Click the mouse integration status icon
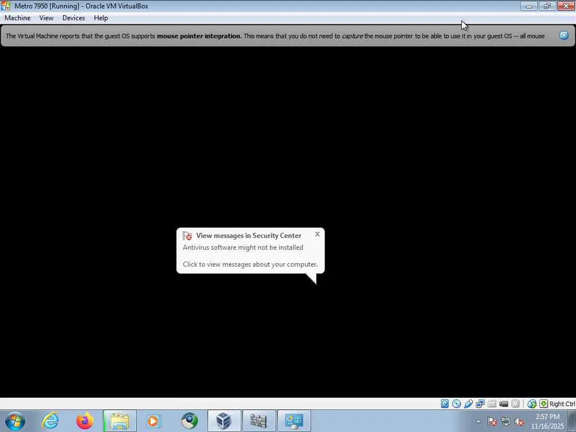Viewport: 576px width, 432px height. pyautogui.click(x=532, y=404)
